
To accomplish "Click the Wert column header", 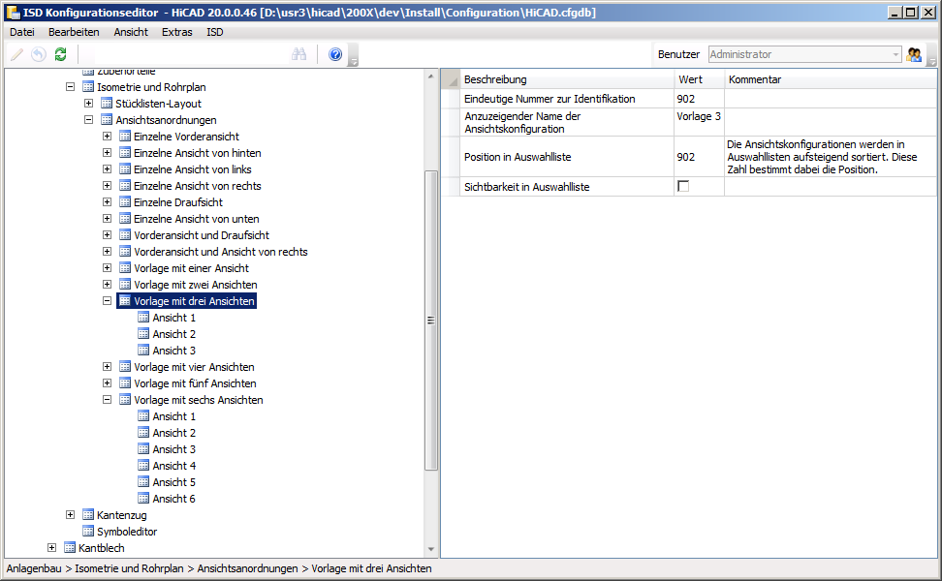I will (x=700, y=79).
